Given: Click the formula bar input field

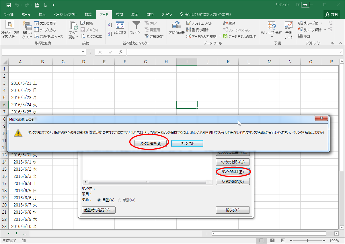Looking at the screenshot, I should pyautogui.click(x=233, y=52).
